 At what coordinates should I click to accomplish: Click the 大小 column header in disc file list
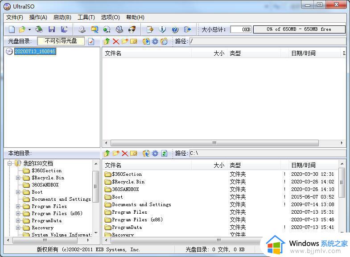click(x=209, y=53)
